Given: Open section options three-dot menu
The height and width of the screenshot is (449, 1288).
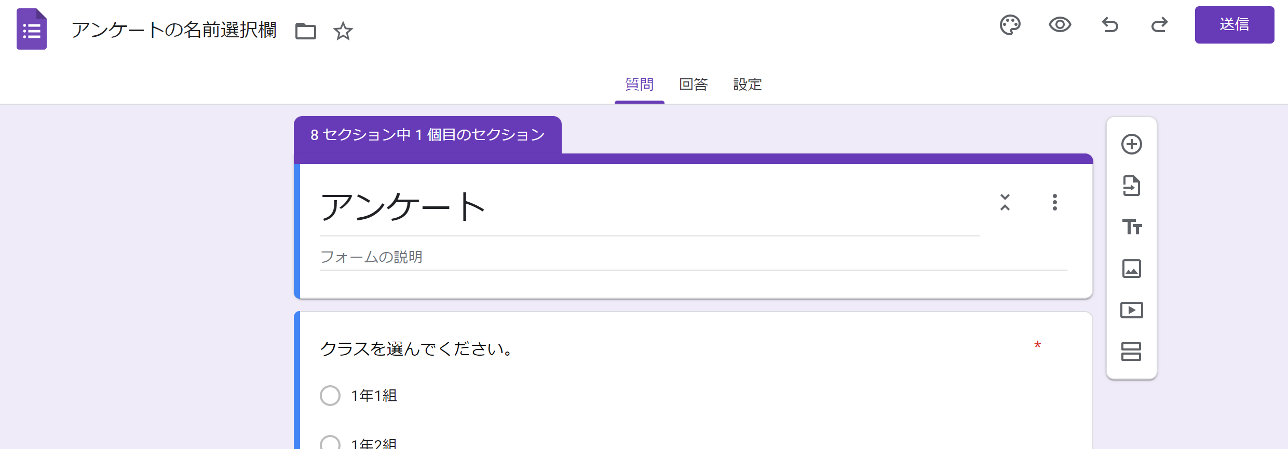Looking at the screenshot, I should coord(1054,202).
